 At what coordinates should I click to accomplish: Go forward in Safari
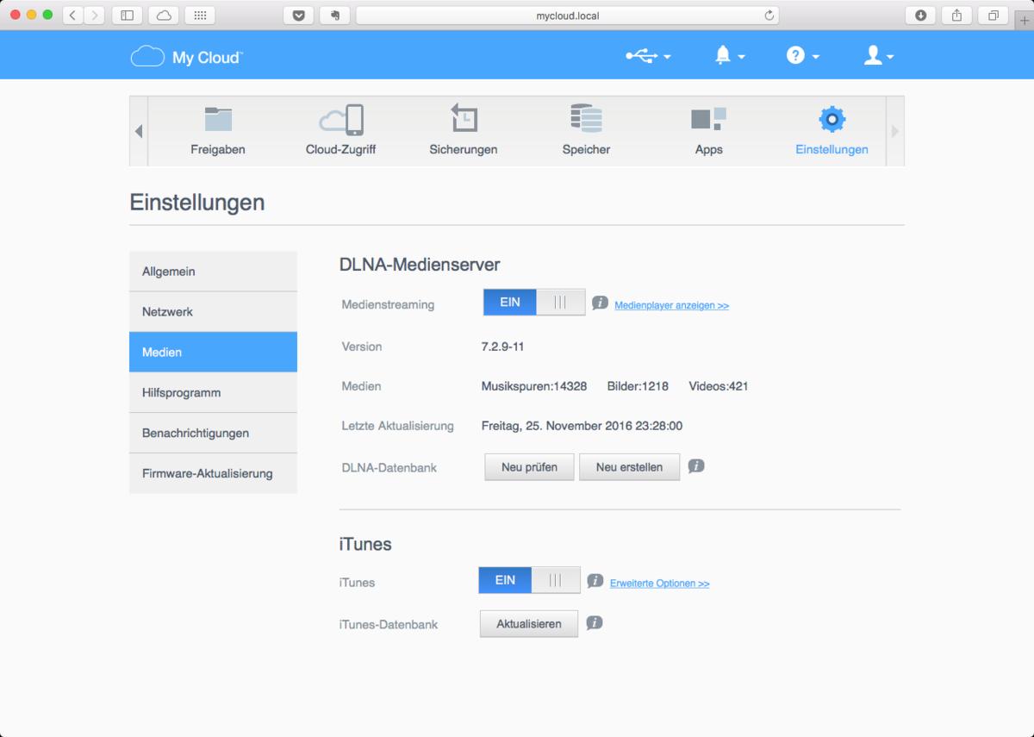[94, 16]
